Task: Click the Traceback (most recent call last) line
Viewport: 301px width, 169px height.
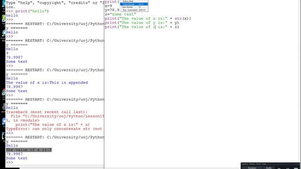Action: [x=47, y=112]
